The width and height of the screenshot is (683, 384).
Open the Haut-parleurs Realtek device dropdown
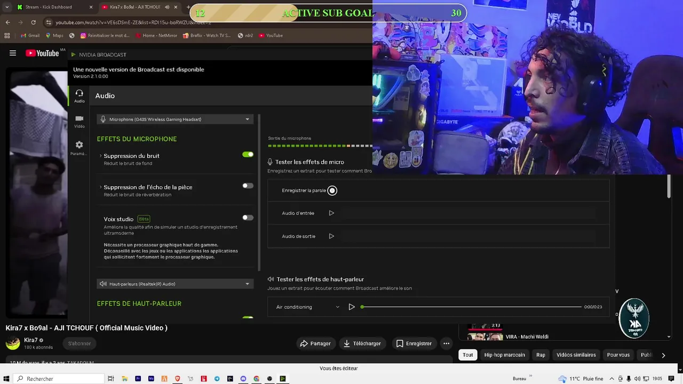(x=175, y=284)
